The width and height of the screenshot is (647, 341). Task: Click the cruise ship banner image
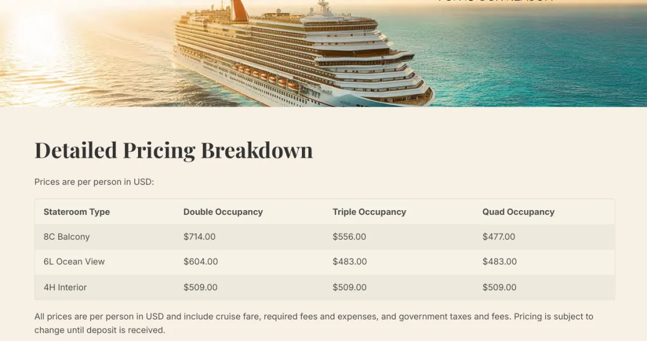tap(323, 53)
